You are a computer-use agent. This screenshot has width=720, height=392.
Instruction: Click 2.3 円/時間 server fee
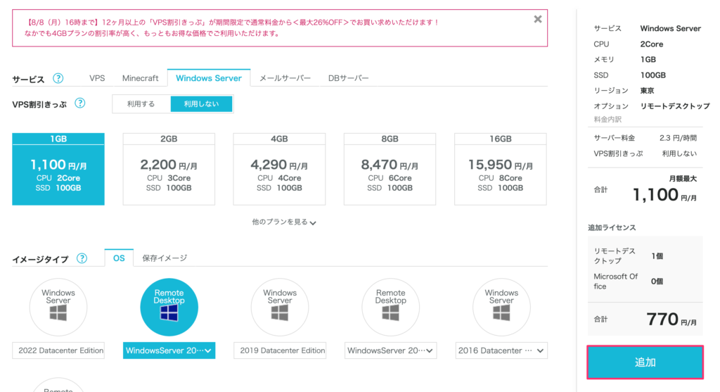[679, 138]
